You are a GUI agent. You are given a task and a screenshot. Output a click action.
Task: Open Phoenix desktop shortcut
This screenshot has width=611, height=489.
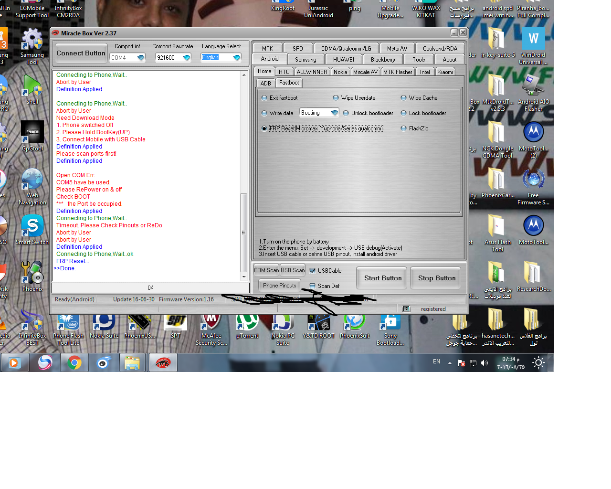(x=32, y=276)
